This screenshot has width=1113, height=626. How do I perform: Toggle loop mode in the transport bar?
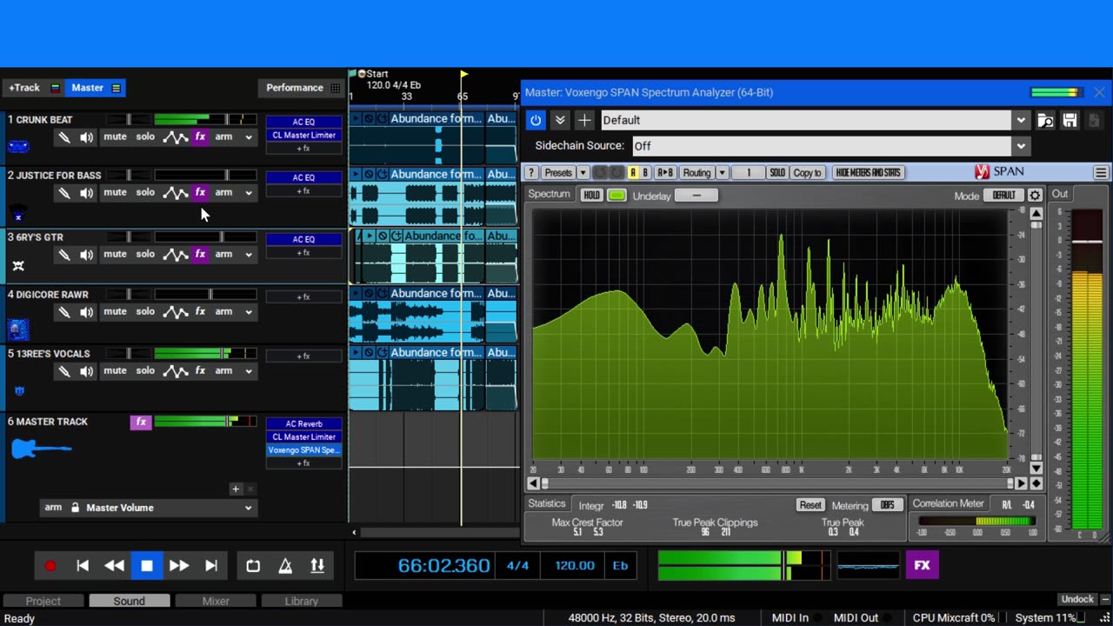(253, 566)
